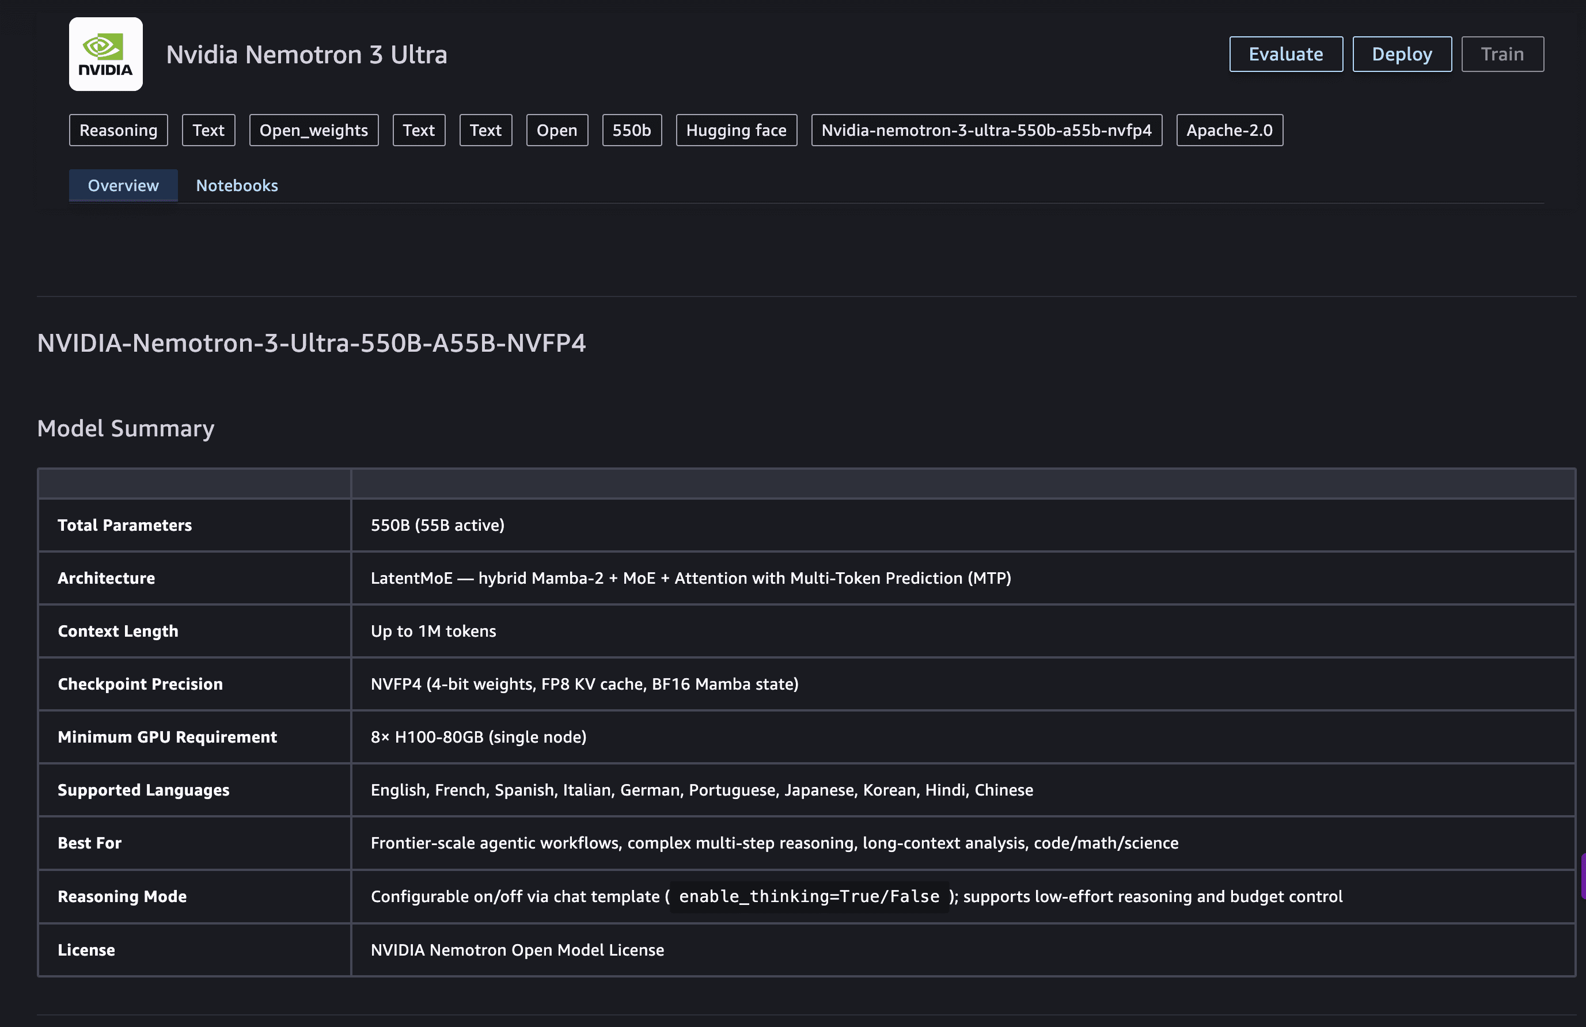Select the Reasoning tag
The width and height of the screenshot is (1586, 1027).
coord(119,130)
